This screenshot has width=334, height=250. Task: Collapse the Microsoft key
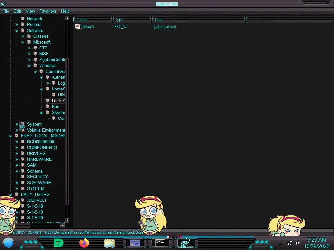23,42
